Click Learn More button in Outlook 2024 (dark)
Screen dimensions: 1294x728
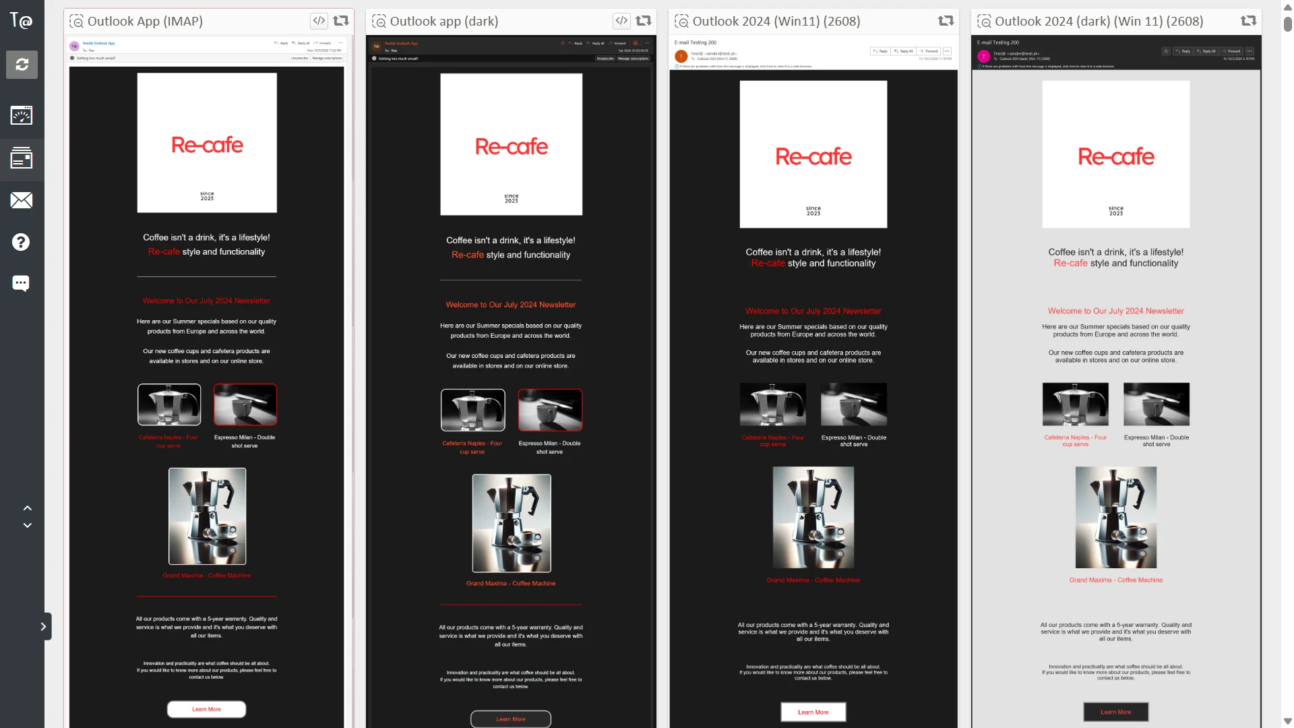(x=1116, y=712)
